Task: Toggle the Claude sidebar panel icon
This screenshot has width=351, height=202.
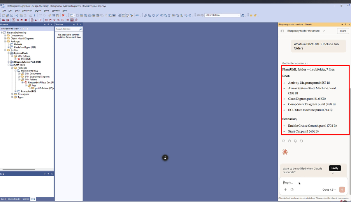Action: 282,31
